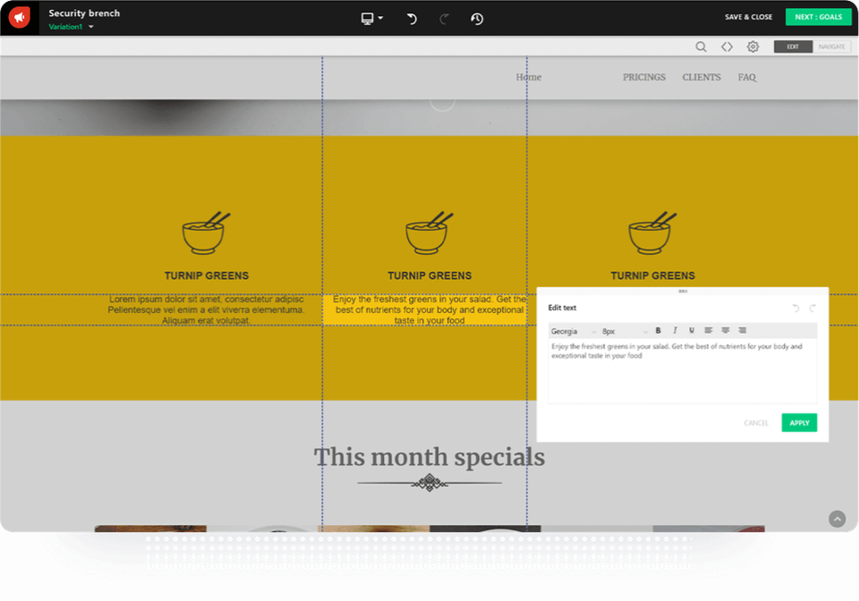The width and height of the screenshot is (859, 601).
Task: Switch to Edit mode
Action: click(793, 47)
